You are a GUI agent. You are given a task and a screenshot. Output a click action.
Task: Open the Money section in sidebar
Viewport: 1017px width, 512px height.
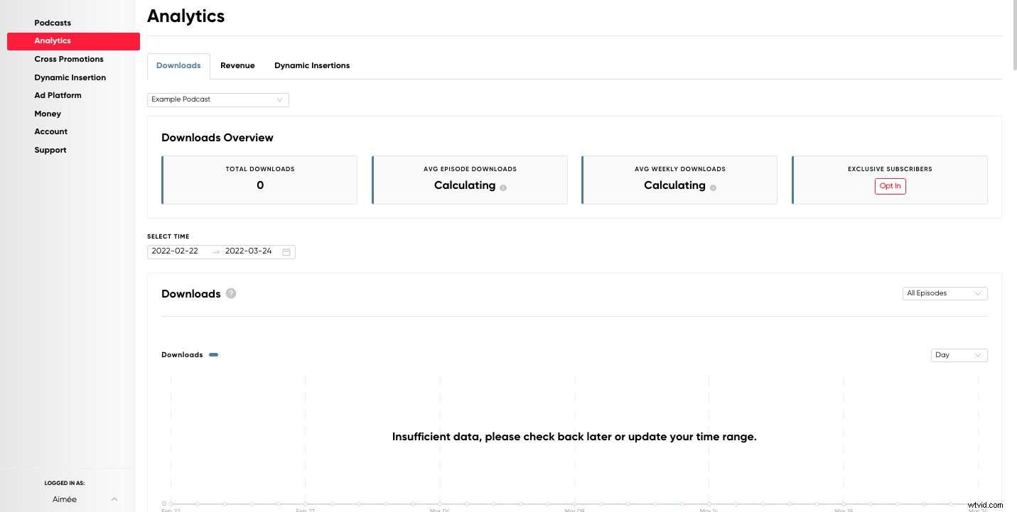(x=48, y=114)
